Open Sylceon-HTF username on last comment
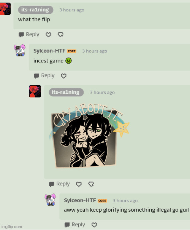 coord(80,200)
